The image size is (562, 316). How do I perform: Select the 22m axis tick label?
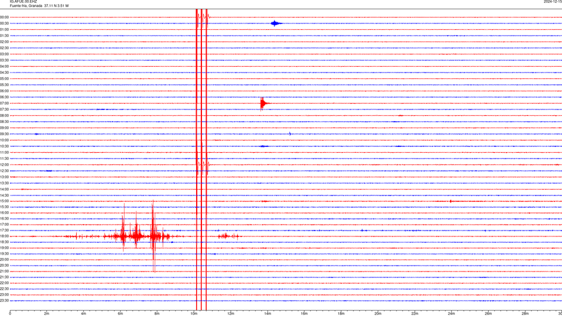point(414,314)
